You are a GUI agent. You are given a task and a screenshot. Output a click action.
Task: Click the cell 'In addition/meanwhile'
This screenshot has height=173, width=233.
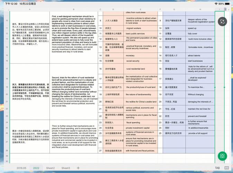click(x=200, y=128)
